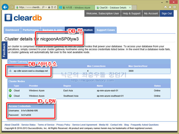
Task: Open About ClearDB link
Action: [x=12, y=125]
